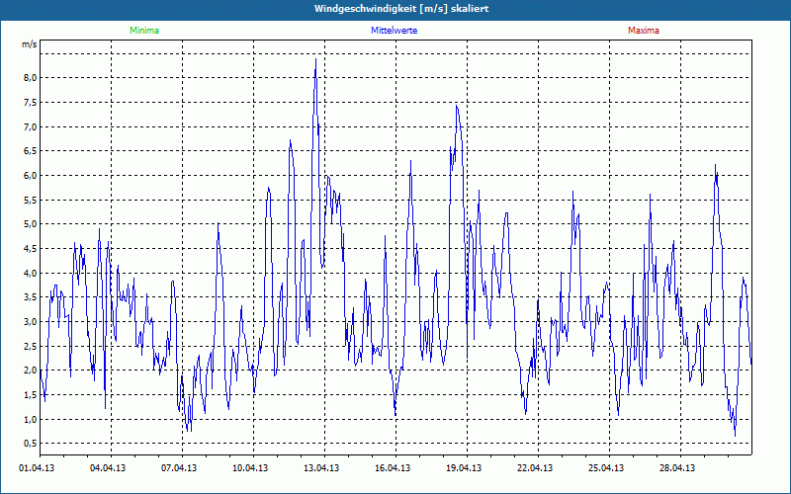Click the Windgeschwindigkeit chart title bar
The image size is (791, 494).
(x=395, y=9)
